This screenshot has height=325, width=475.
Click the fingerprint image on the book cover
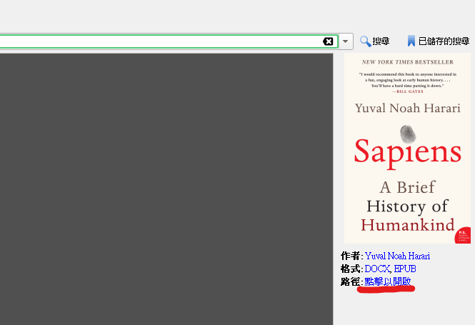[408, 134]
